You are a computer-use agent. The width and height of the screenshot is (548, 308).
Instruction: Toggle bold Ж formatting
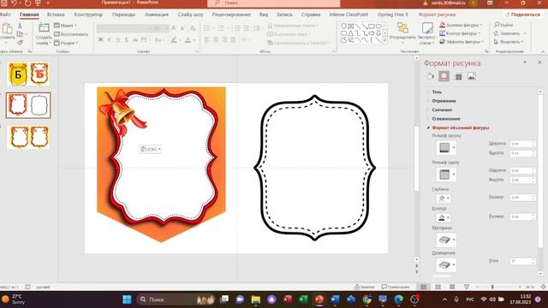pyautogui.click(x=101, y=40)
